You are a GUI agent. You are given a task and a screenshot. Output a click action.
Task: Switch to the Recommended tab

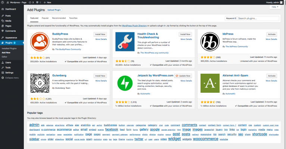[59, 18]
